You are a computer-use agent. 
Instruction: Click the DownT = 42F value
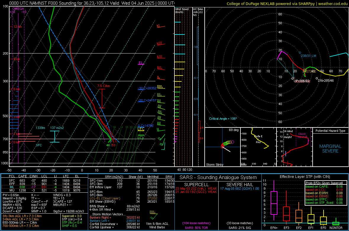point(12,212)
